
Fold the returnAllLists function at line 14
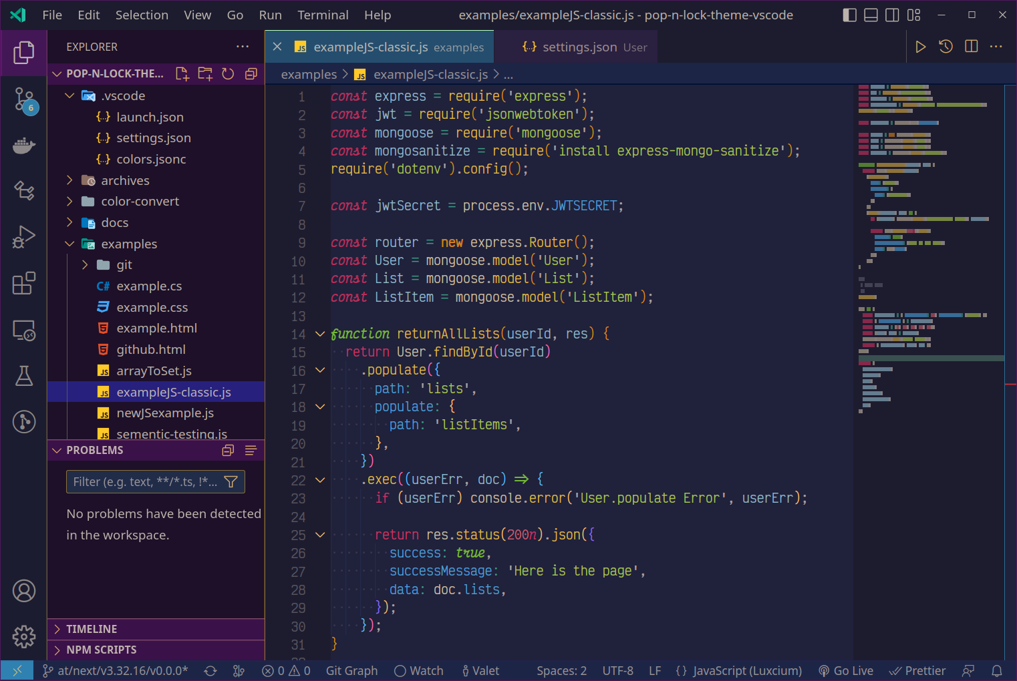click(x=320, y=334)
